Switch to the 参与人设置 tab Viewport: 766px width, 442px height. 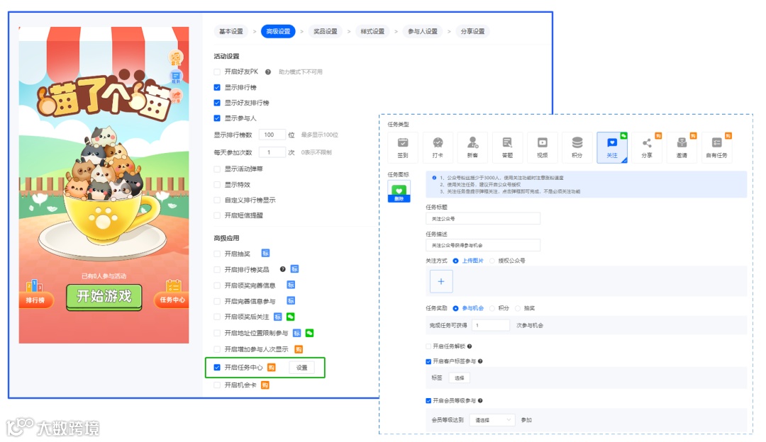click(x=423, y=31)
